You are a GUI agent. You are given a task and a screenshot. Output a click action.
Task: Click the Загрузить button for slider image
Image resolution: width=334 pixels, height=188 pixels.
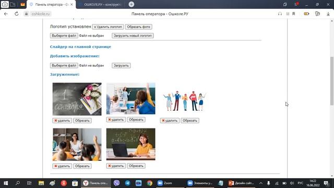[121, 65]
